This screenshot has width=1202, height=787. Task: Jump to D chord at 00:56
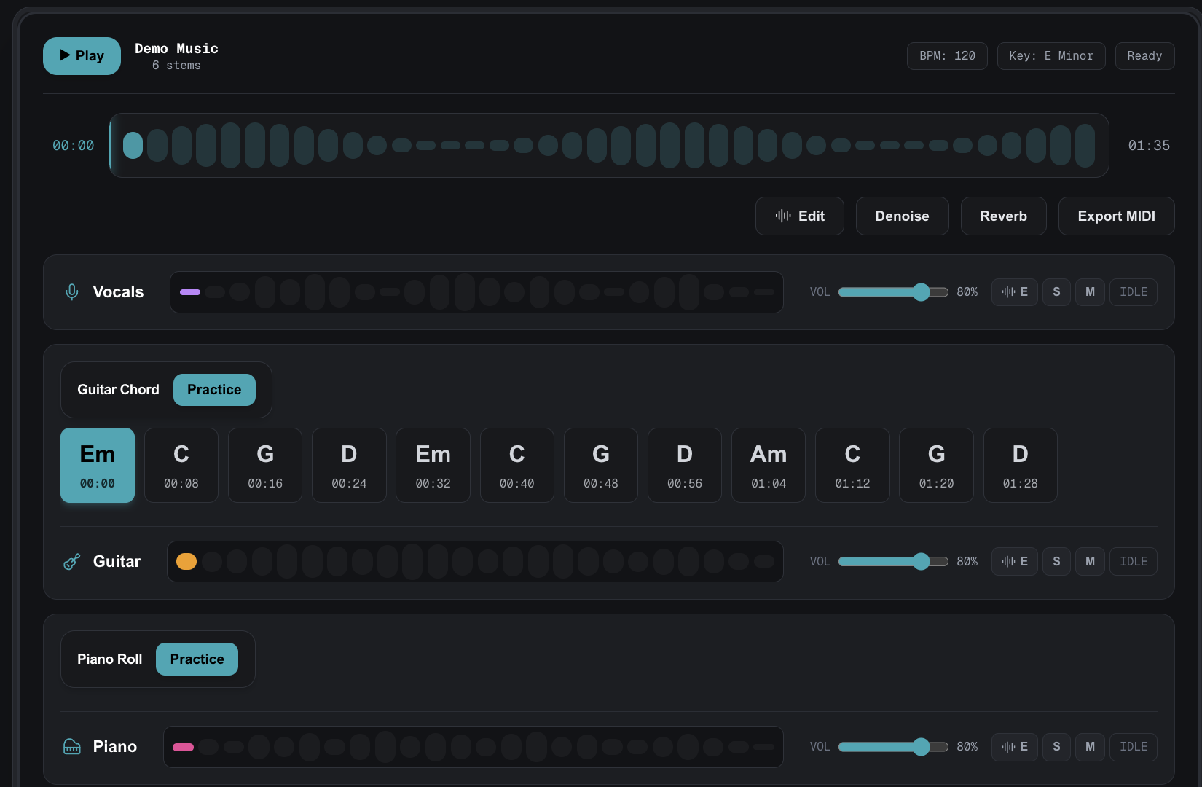(x=685, y=466)
